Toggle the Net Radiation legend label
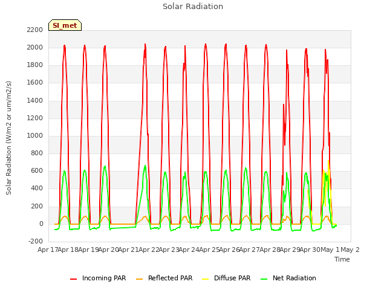This screenshot has height=290, width=387. [x=294, y=278]
